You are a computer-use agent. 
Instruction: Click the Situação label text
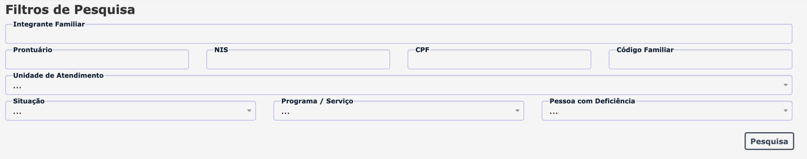click(29, 101)
